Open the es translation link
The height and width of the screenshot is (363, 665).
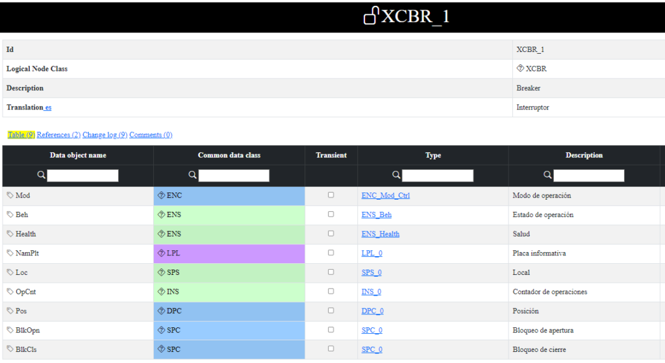(x=49, y=108)
